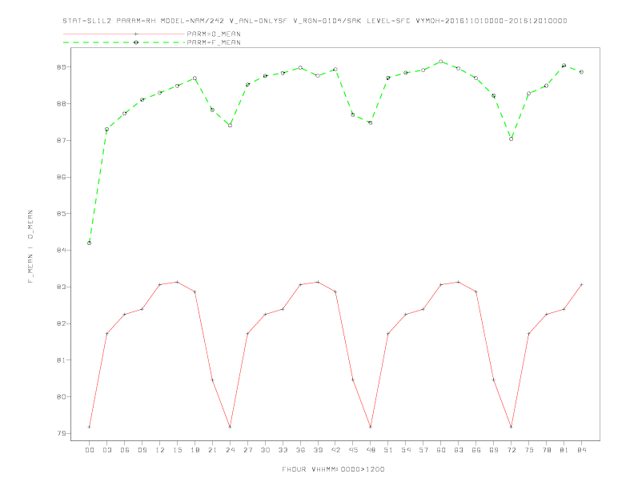The height and width of the screenshot is (490, 634).
Task: Click y-axis tick label 87
Action: (x=61, y=140)
